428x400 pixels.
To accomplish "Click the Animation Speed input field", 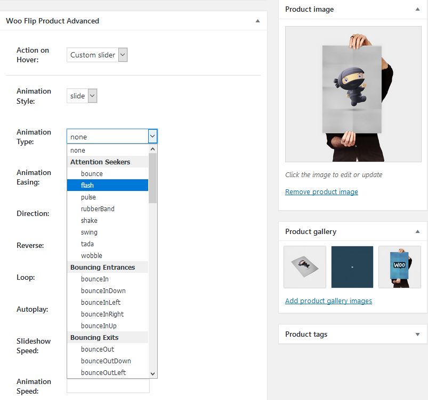I will [108, 386].
